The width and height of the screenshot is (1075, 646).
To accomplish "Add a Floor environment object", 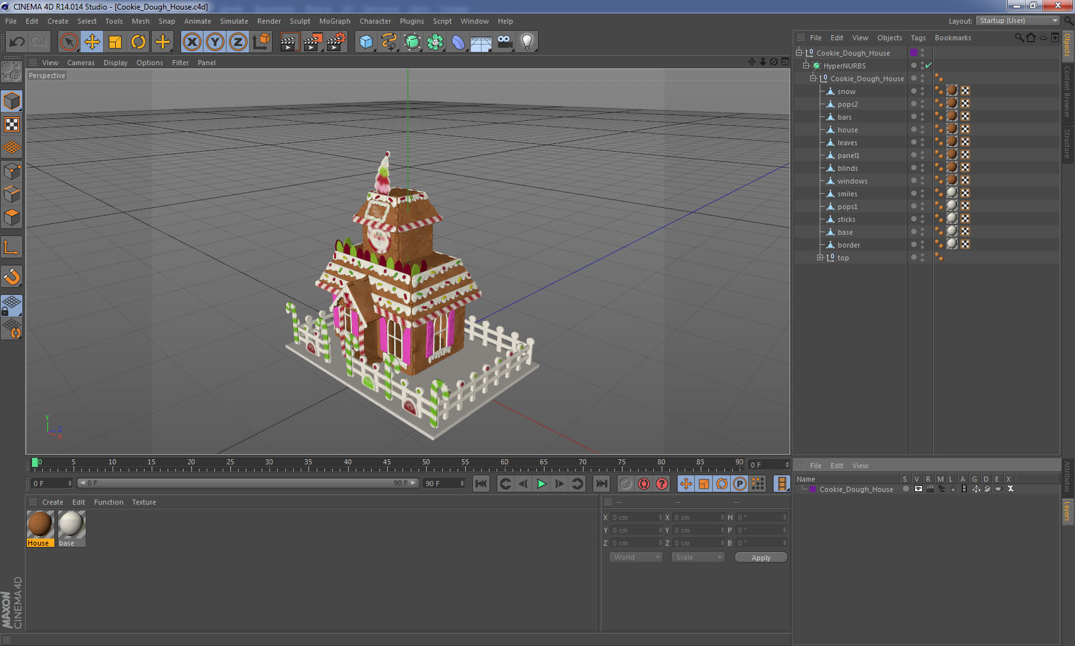I will (x=481, y=42).
